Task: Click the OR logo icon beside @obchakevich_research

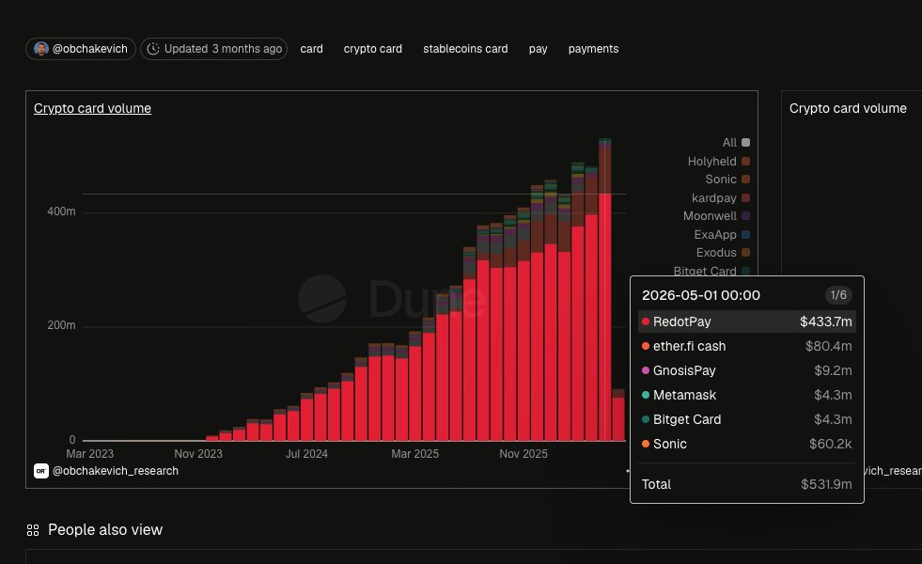Action: [41, 471]
